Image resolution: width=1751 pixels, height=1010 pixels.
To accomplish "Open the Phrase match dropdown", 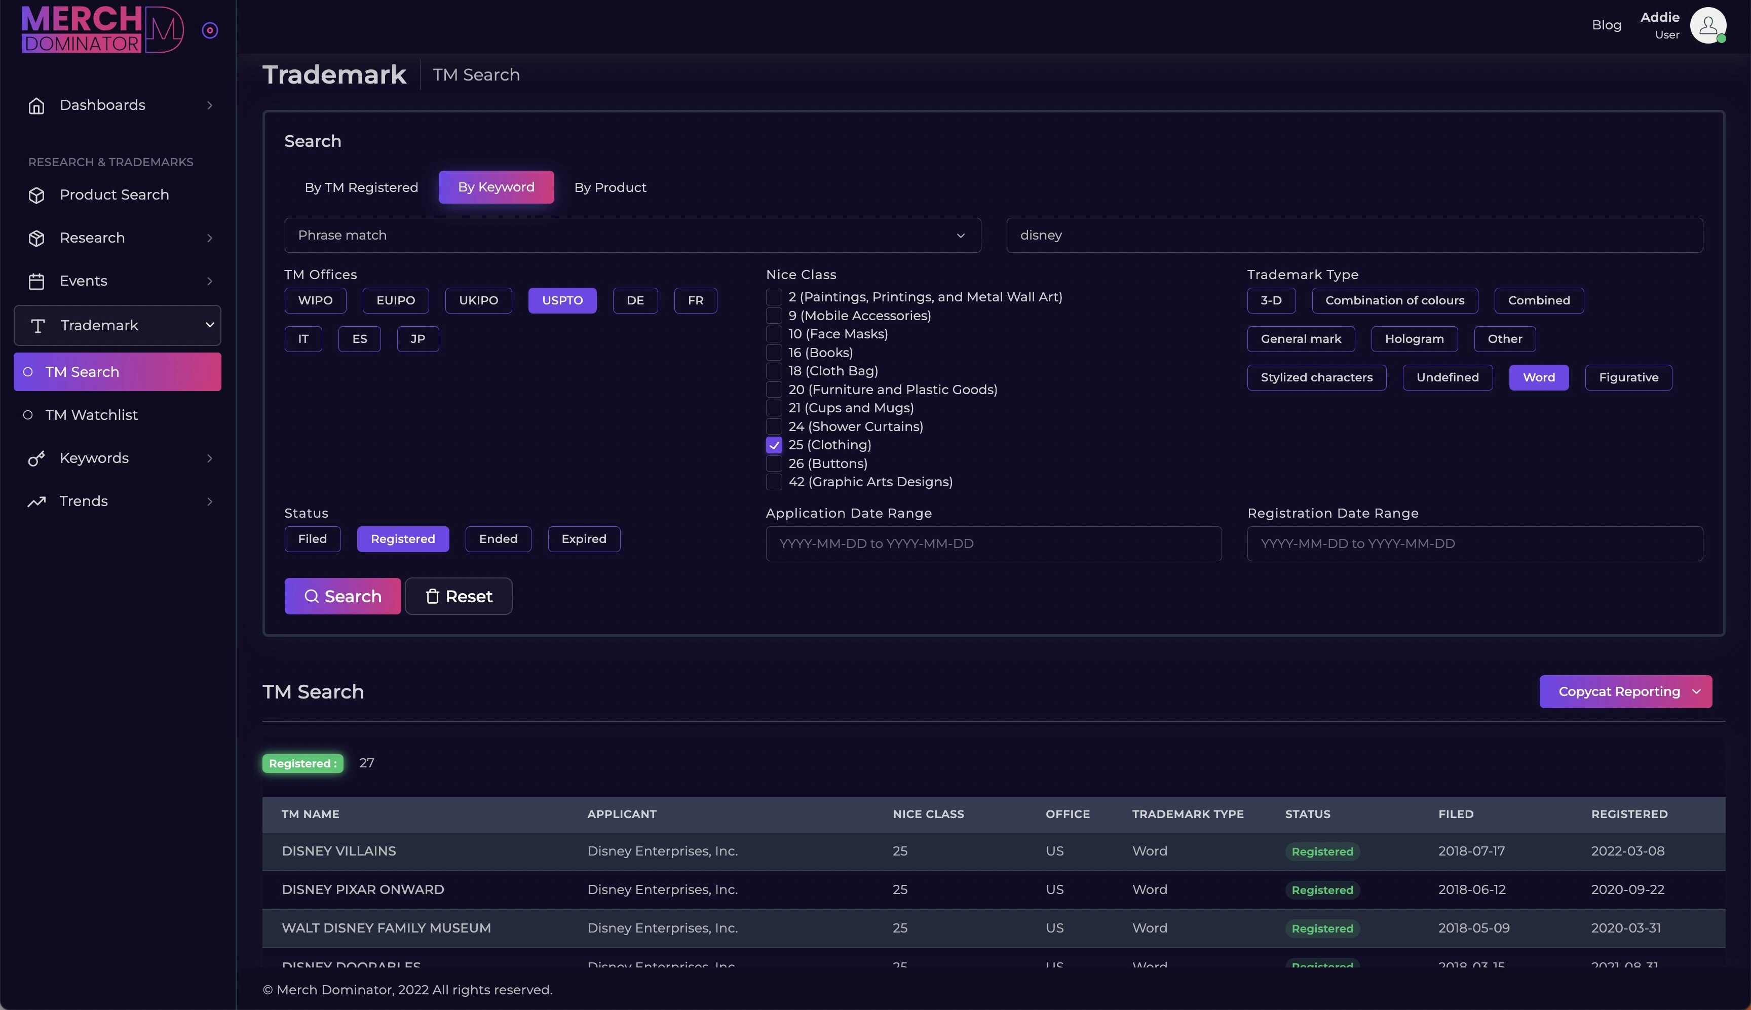I will 632,235.
